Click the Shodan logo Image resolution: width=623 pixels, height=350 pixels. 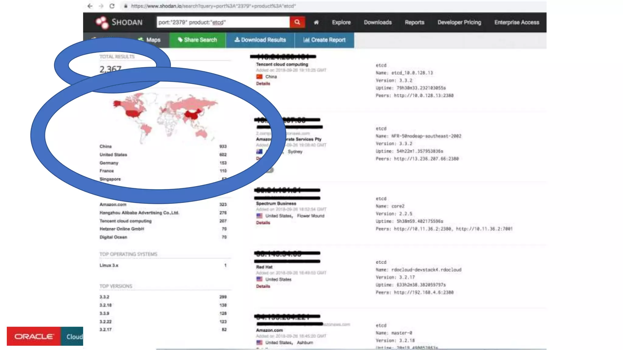(119, 22)
